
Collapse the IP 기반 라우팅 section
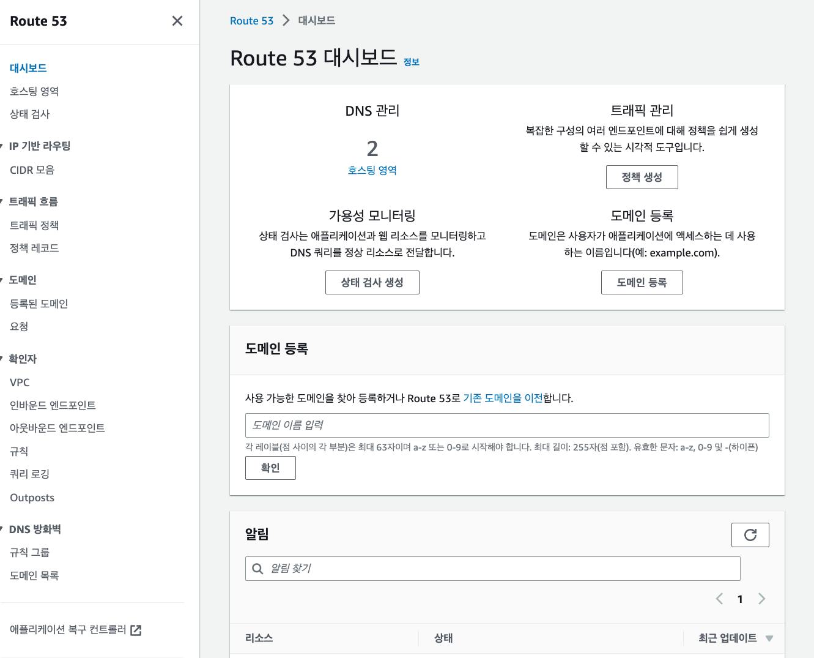[2, 146]
